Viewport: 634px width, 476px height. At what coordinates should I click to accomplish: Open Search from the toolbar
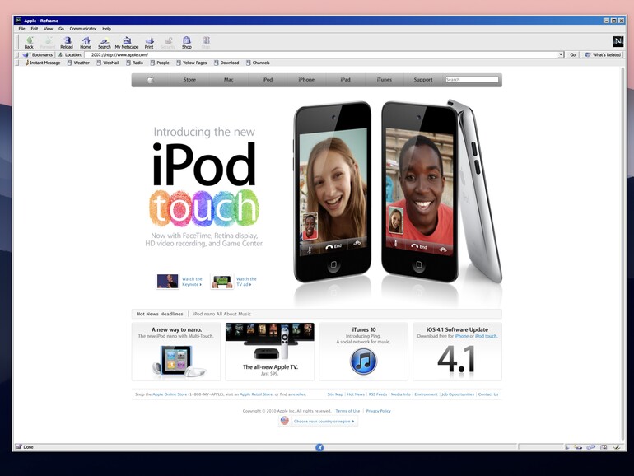tap(105, 43)
